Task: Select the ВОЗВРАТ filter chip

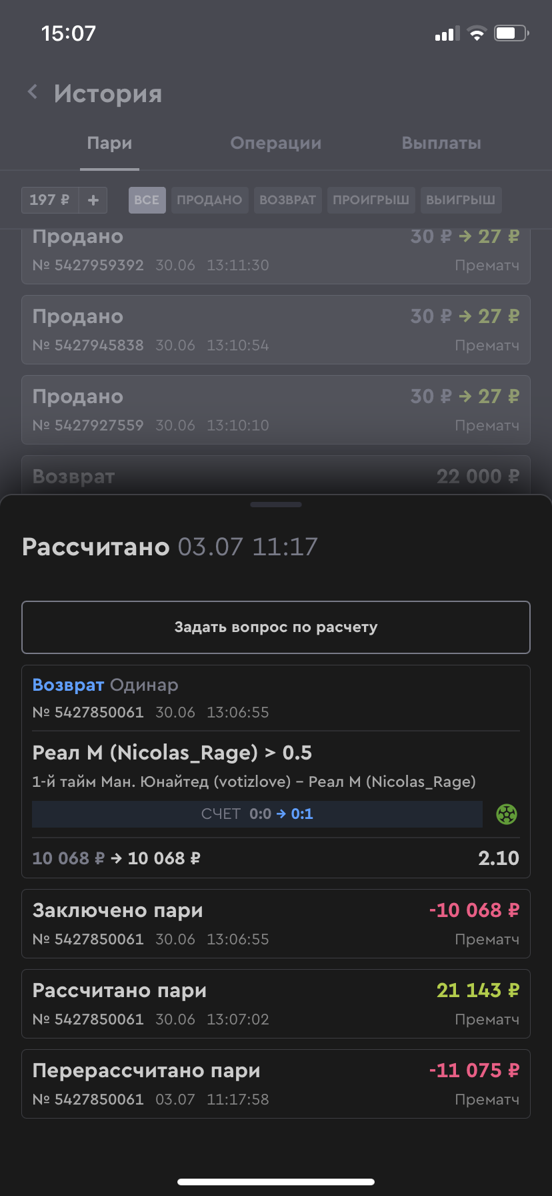Action: tap(287, 200)
